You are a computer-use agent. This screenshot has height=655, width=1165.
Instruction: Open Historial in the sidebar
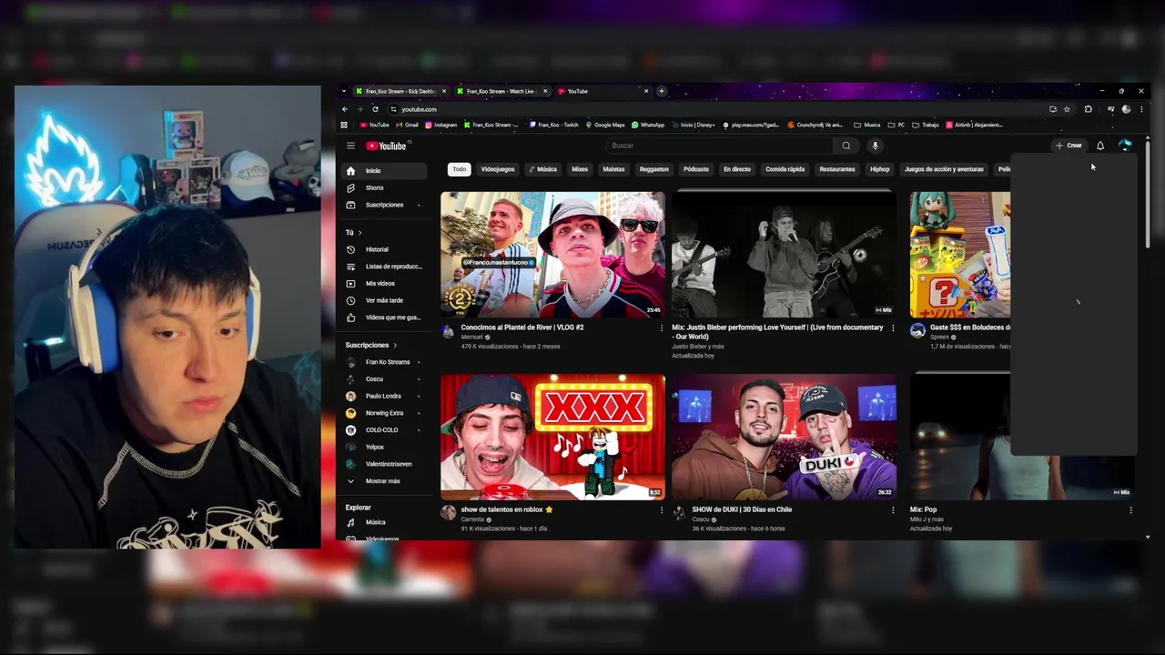pos(385,249)
